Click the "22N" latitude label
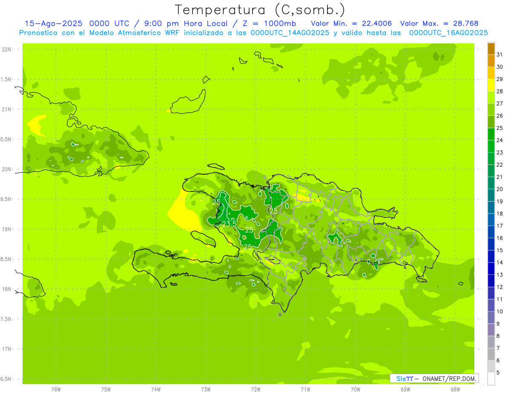Image resolution: width=511 pixels, height=395 pixels. [x=7, y=49]
